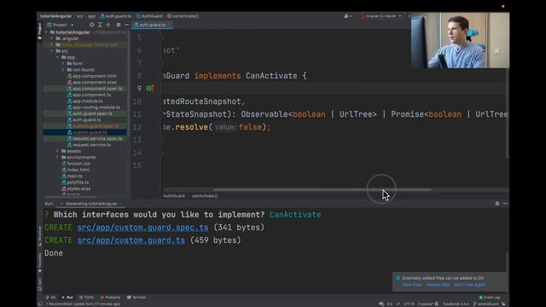This screenshot has height=307, width=546.
Task: Collapse the tutorialAngular root folder
Action: 46,32
